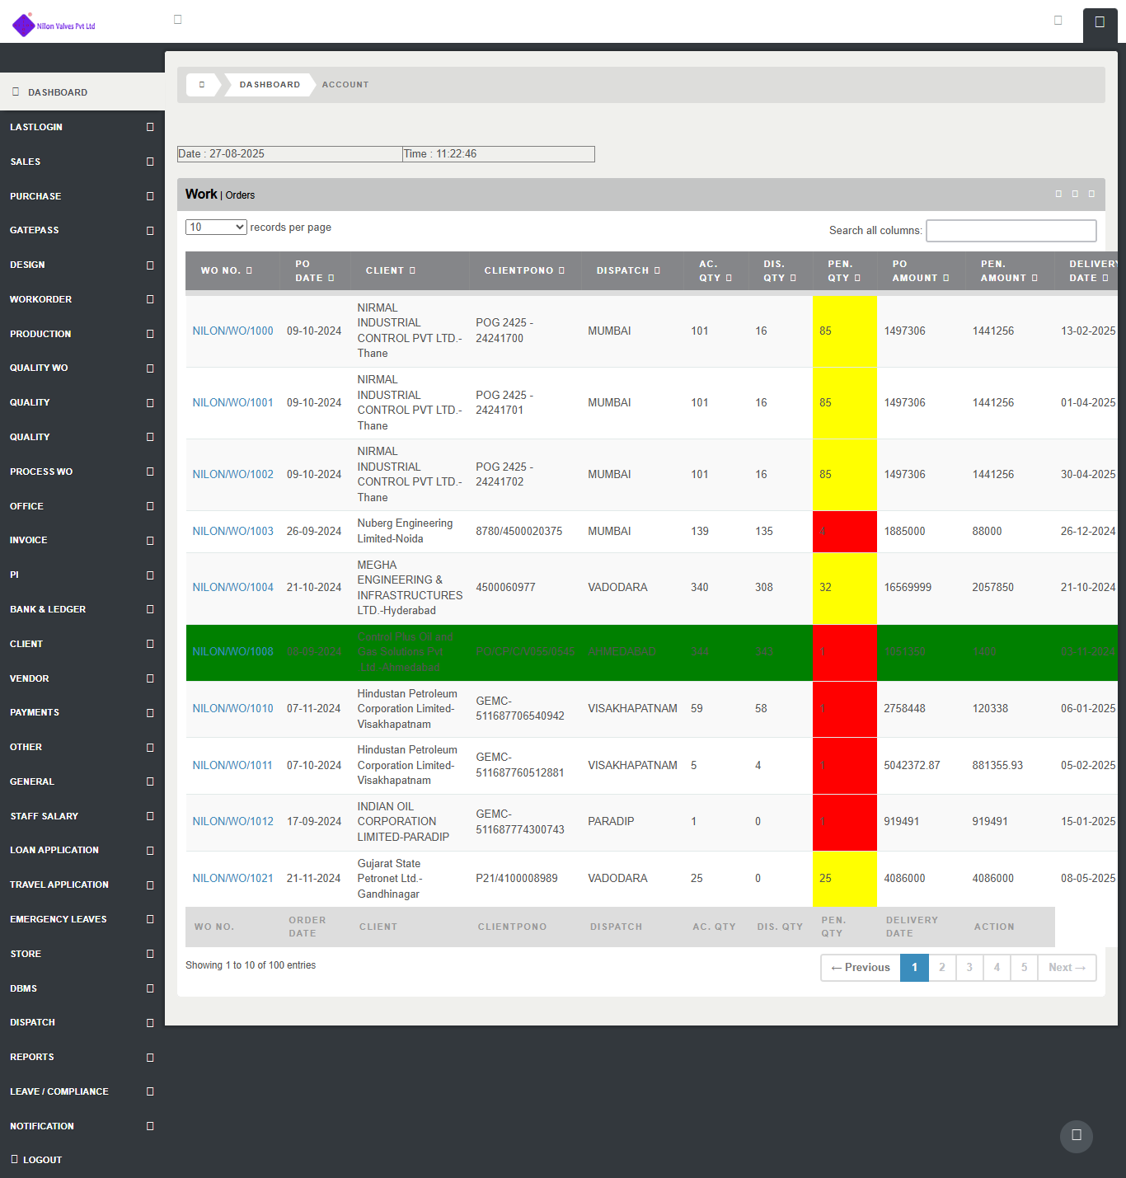Click the Logout icon in sidebar

click(15, 1160)
